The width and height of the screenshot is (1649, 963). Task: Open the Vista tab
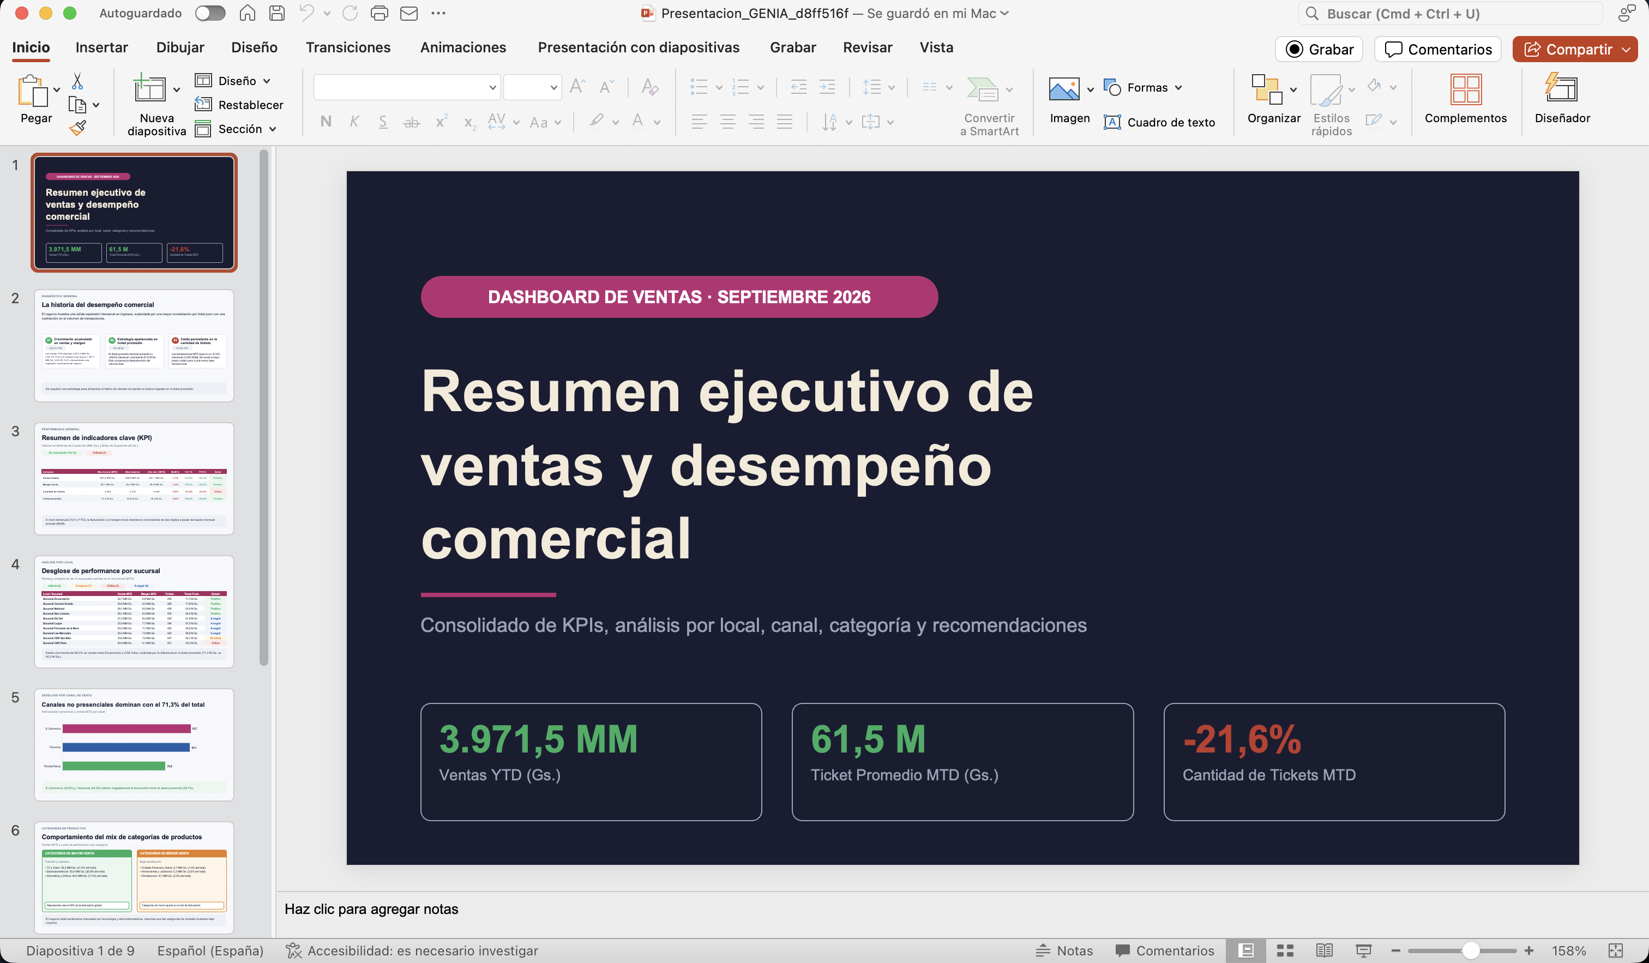click(936, 47)
